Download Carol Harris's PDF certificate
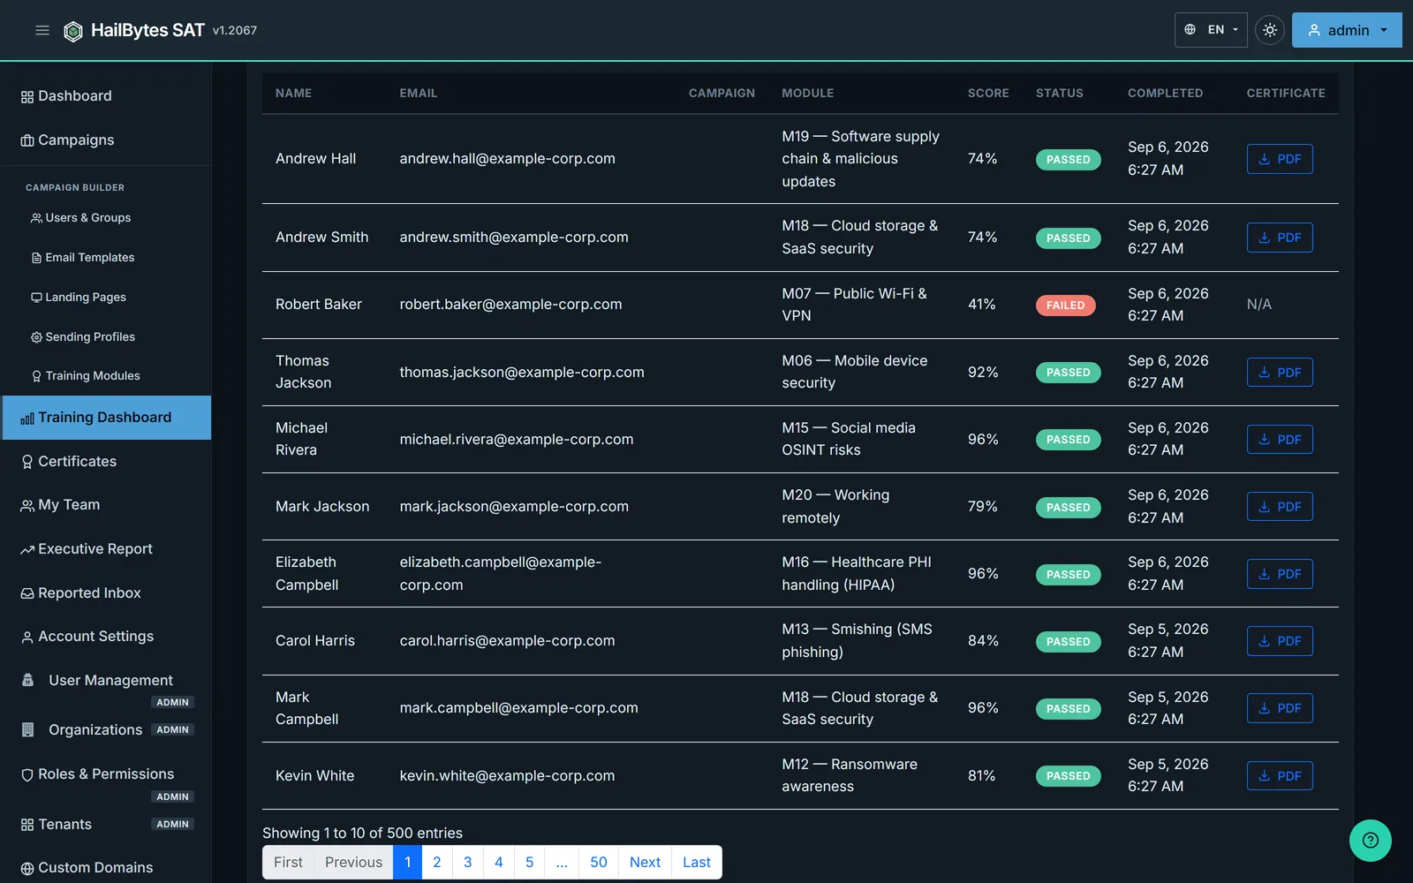This screenshot has width=1413, height=883. [1280, 641]
